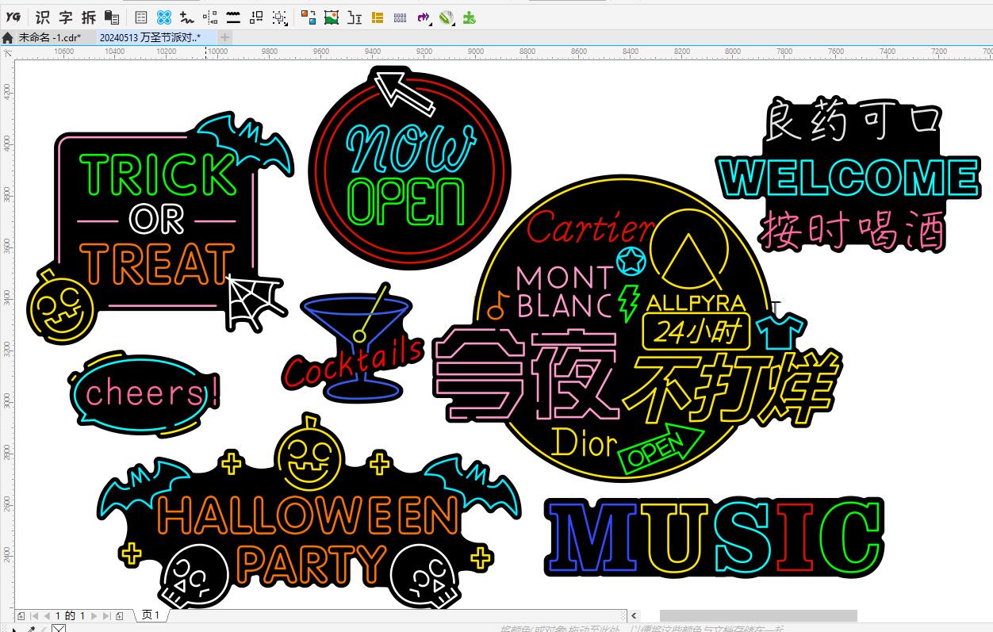The width and height of the screenshot is (993, 632).
Task: Click the 字 text tool icon
Action: coord(65,17)
